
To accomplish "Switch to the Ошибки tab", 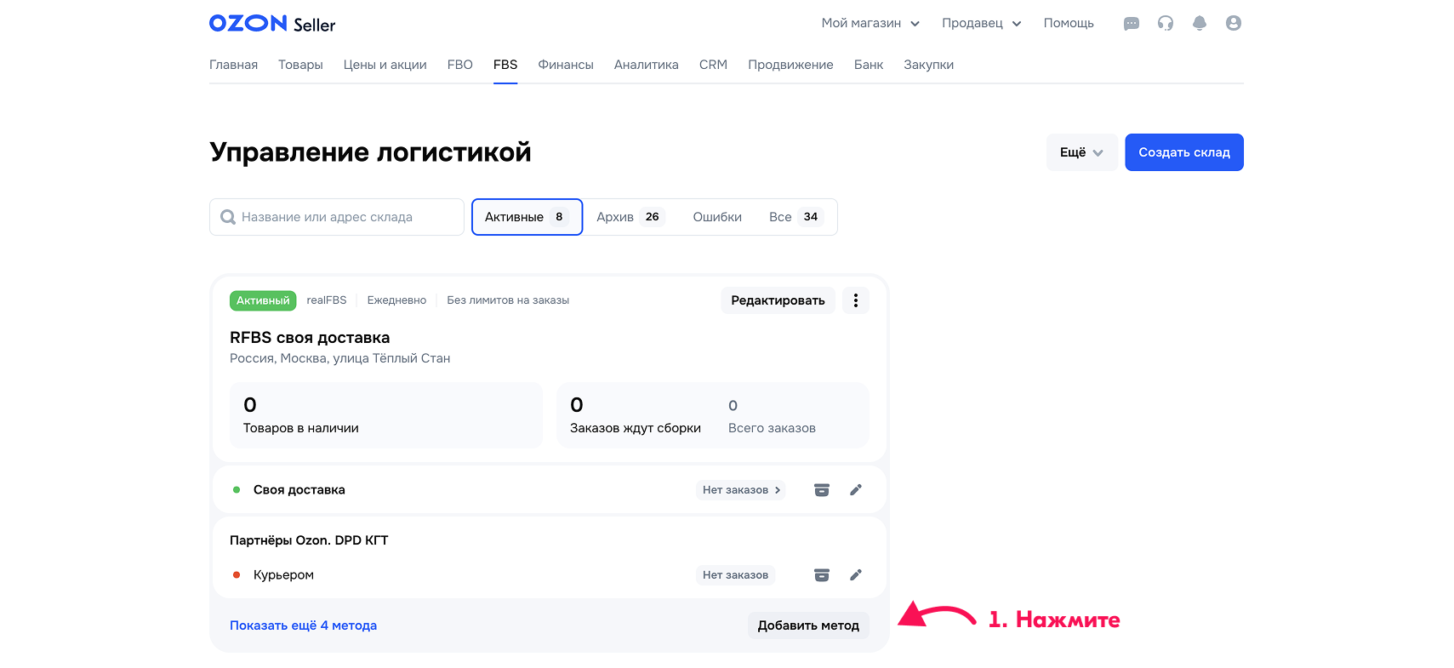I will (717, 217).
